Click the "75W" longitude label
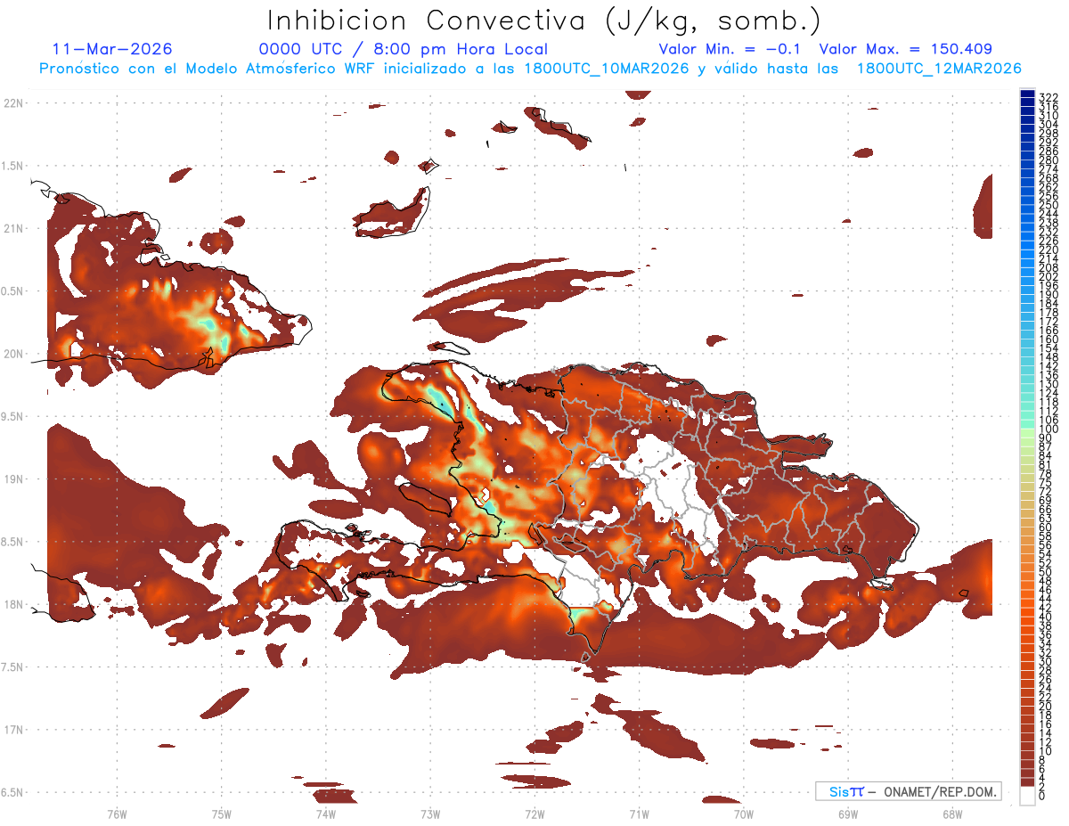This screenshot has height=826, width=1069. [222, 814]
